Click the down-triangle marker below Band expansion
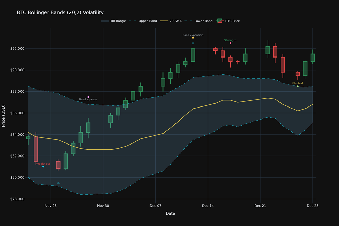This screenshot has width=339, height=226. [193, 43]
